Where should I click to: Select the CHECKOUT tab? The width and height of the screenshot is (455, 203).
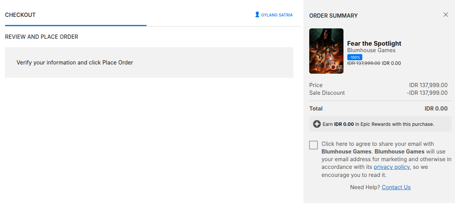[x=20, y=15]
